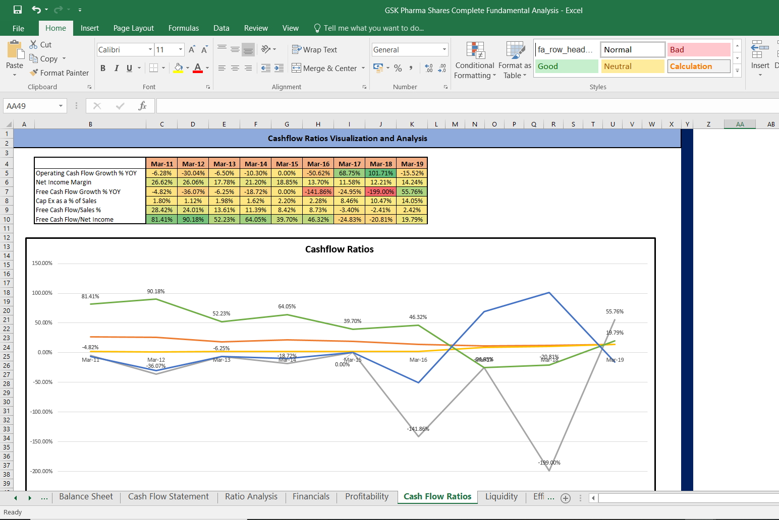Open Accounting Number Format icon
The height and width of the screenshot is (520, 779).
[378, 67]
